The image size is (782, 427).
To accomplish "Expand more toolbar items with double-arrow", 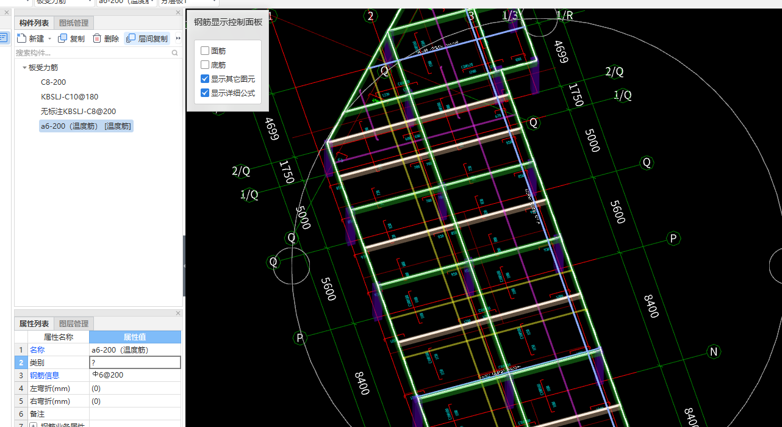I will tap(178, 38).
